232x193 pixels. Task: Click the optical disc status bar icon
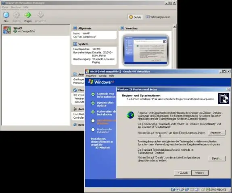click(x=178, y=189)
